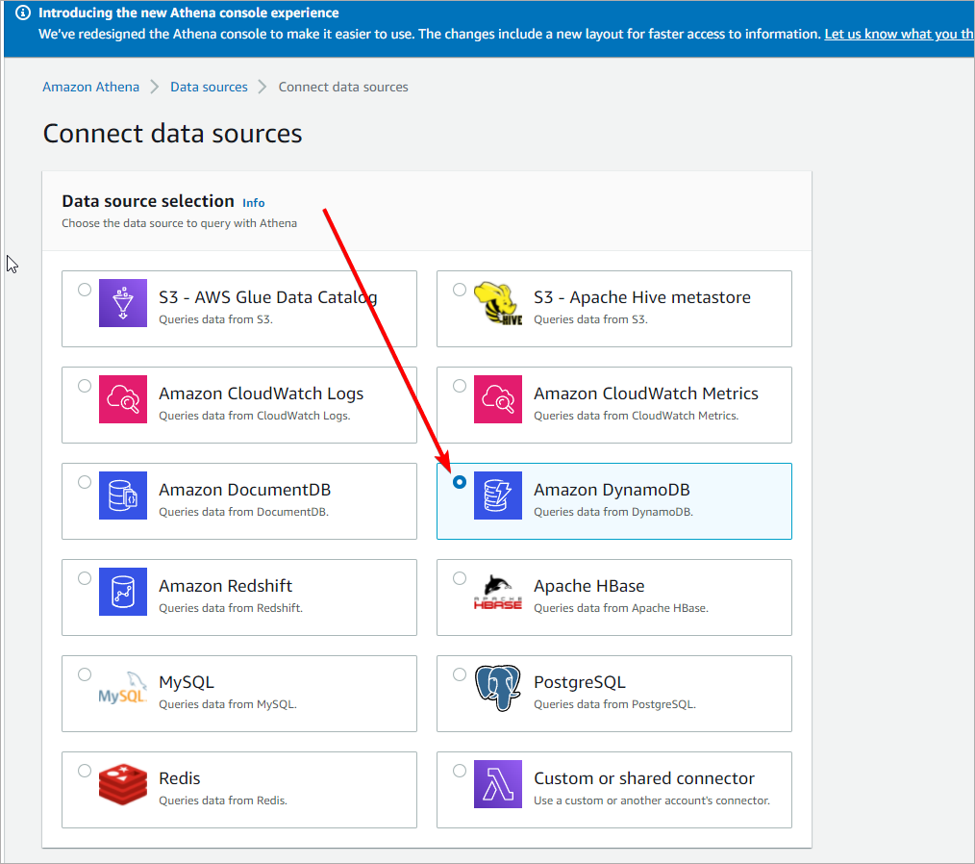Open the Amazon Athena breadcrumb link
Viewport: 975px width, 864px height.
tap(90, 87)
